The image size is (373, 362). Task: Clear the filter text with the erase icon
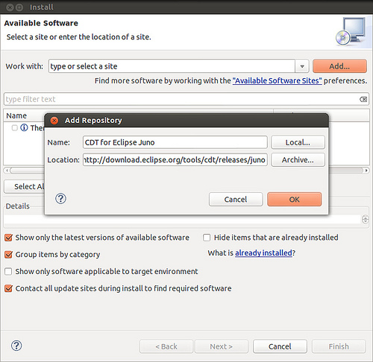(x=363, y=99)
